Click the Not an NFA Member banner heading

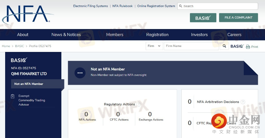point(108,69)
